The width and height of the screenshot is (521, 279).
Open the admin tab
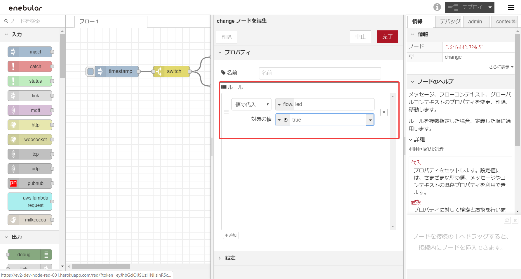click(475, 22)
